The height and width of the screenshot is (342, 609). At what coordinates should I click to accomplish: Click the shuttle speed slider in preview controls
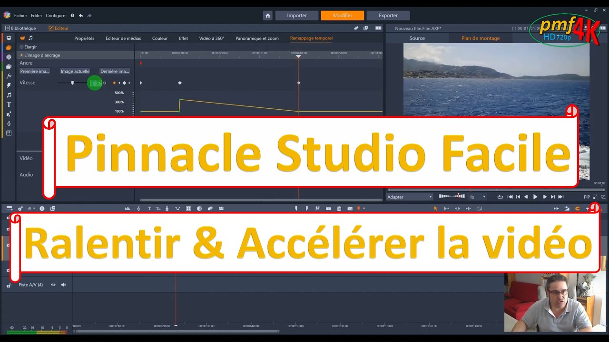pyautogui.click(x=452, y=196)
